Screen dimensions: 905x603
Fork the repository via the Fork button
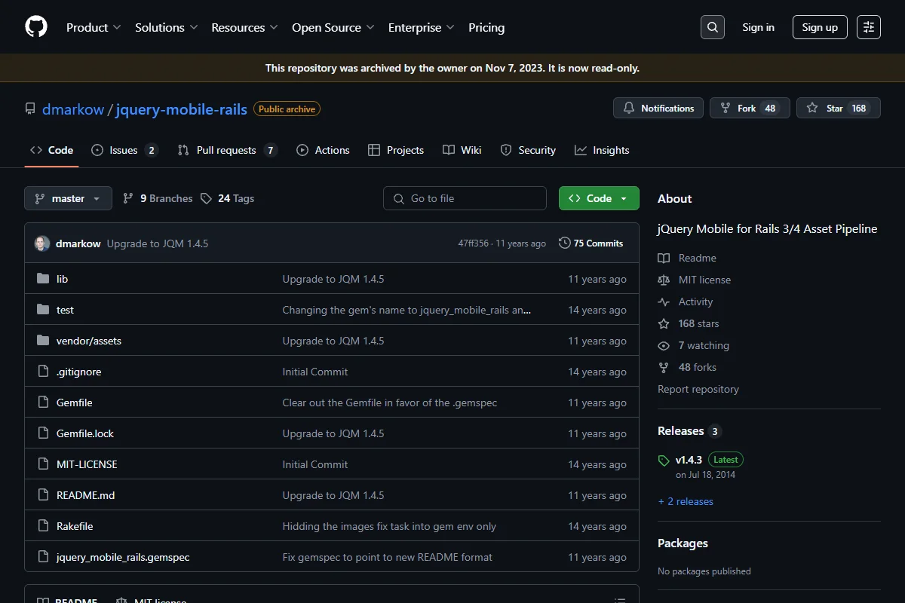point(750,108)
